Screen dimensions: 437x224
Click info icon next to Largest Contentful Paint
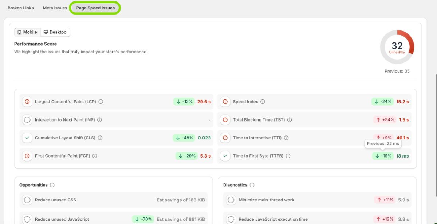[x=101, y=102]
